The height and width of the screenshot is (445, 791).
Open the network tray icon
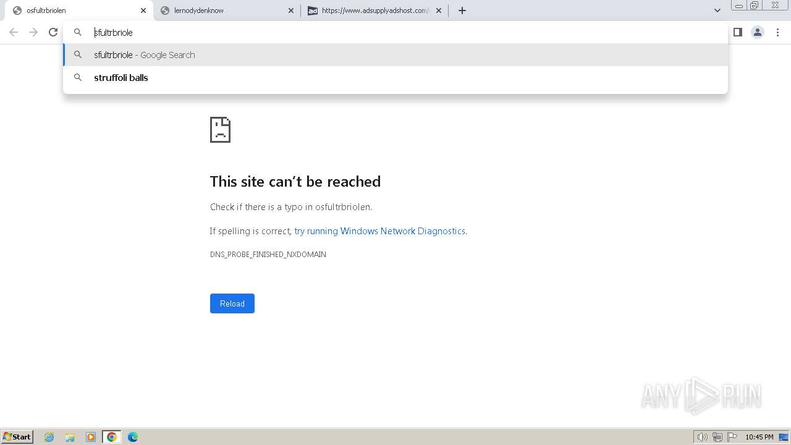717,437
